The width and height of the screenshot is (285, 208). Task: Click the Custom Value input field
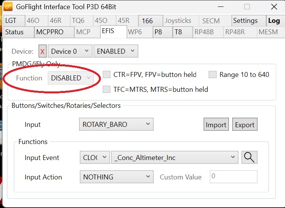pyautogui.click(x=233, y=177)
